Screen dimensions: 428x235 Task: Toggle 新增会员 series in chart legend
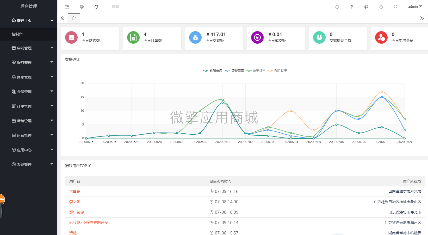click(x=213, y=70)
